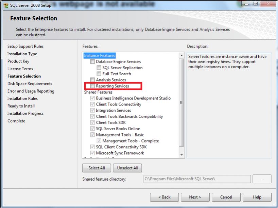Toggle Client Tools Backwards Compatibility checkbox

pos(92,116)
